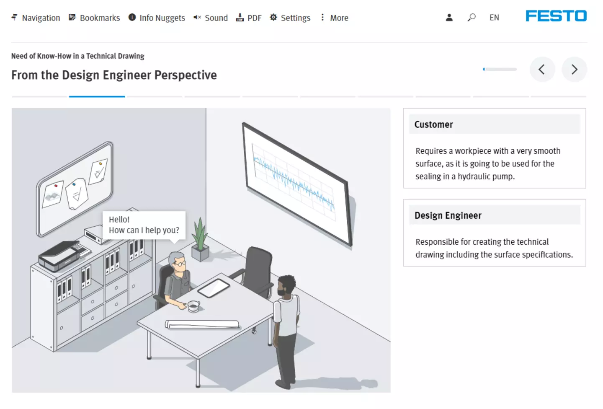Select the third page segment tab
Image resolution: width=603 pixels, height=409 pixels.
pyautogui.click(x=155, y=96)
